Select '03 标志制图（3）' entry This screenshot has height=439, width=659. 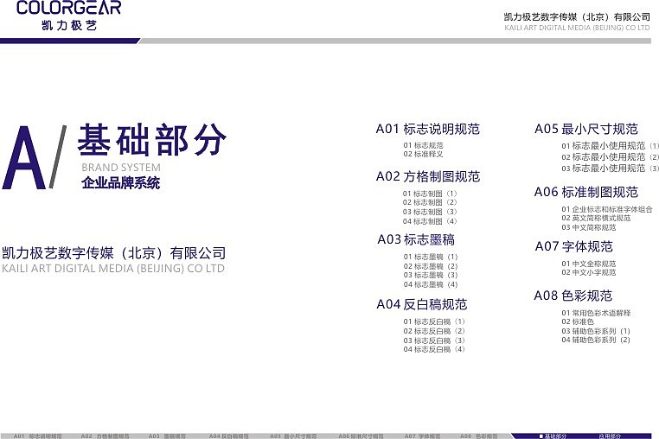[x=430, y=212]
